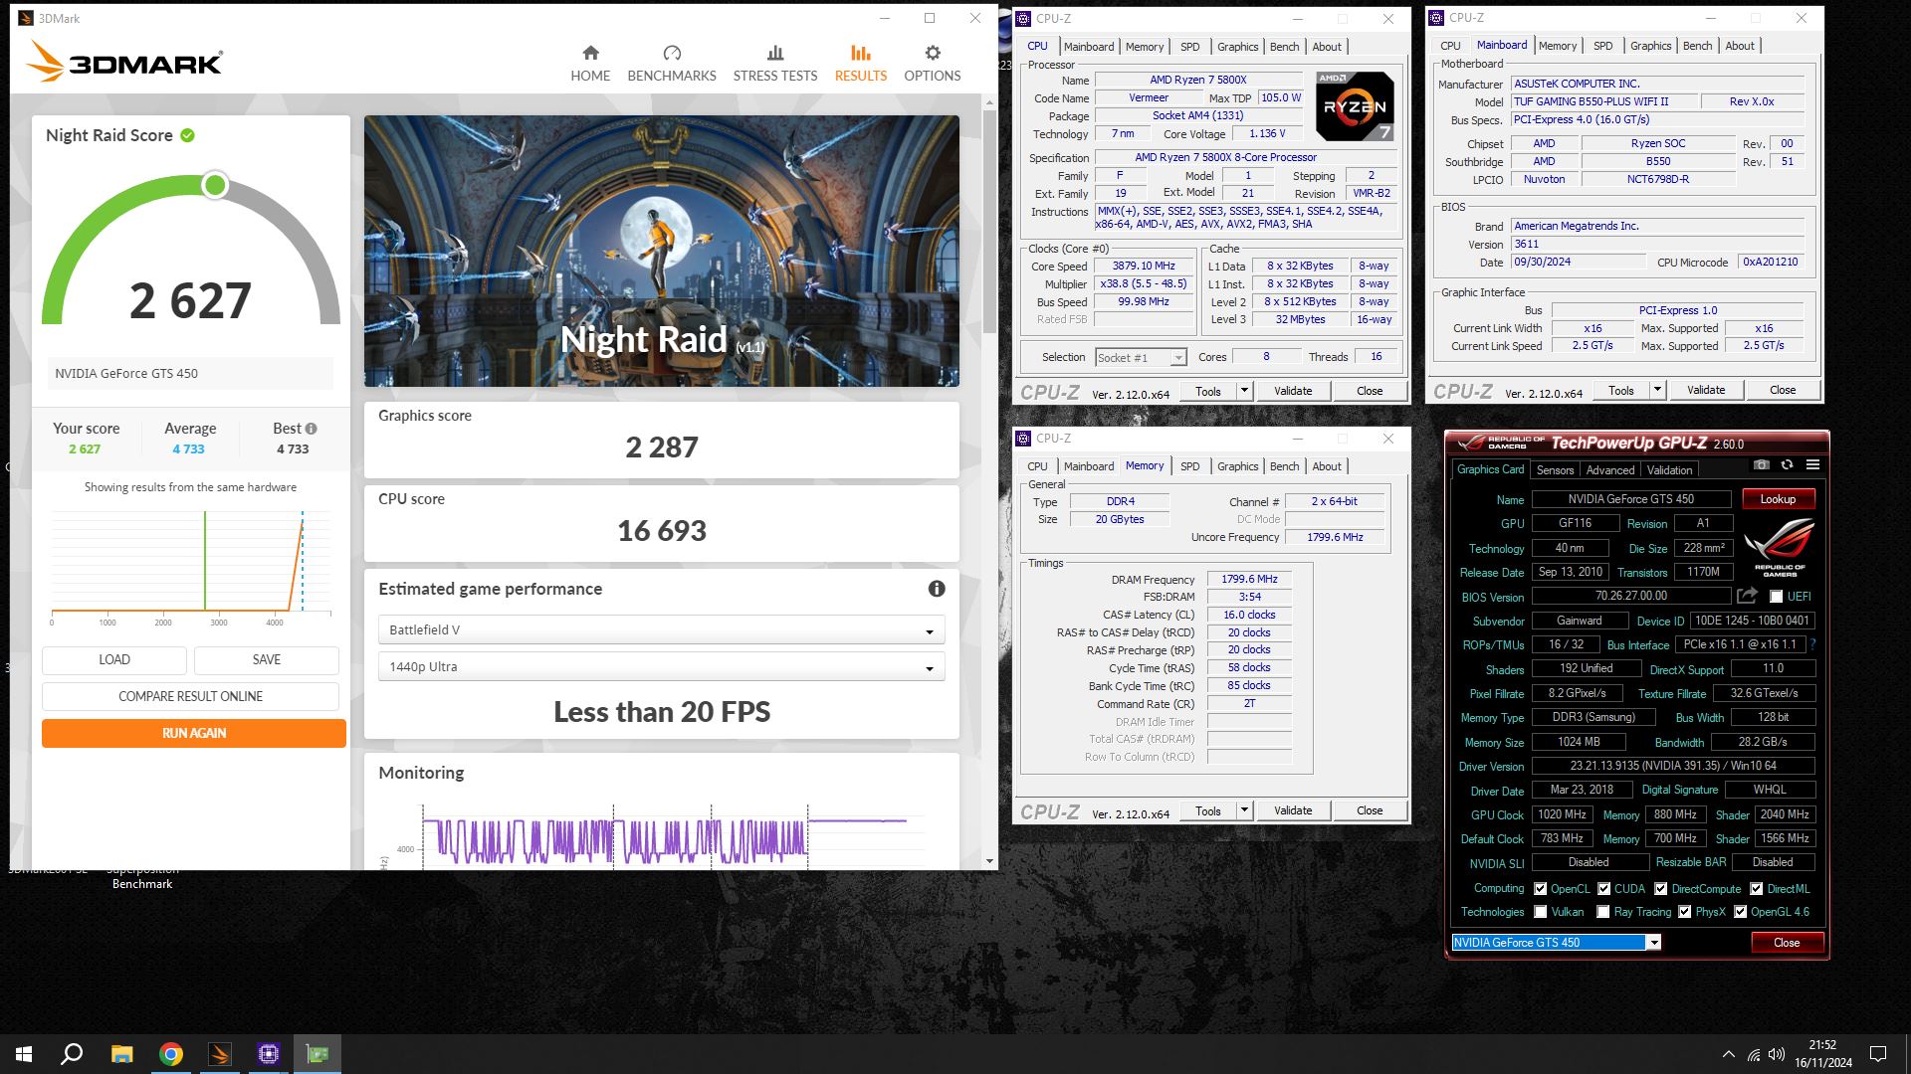Expand Tools arrow in CPU-Z Mainboard window
Image resolution: width=1911 pixels, height=1074 pixels.
(x=1657, y=390)
